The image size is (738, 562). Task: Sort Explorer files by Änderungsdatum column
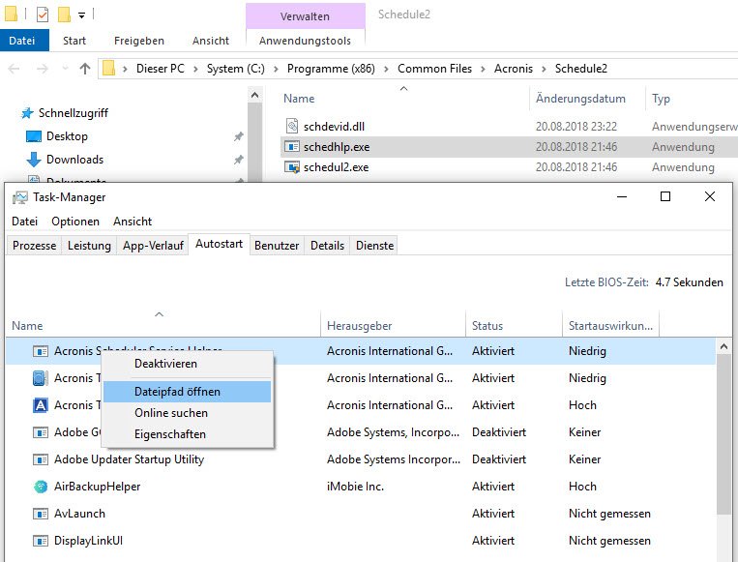click(587, 99)
